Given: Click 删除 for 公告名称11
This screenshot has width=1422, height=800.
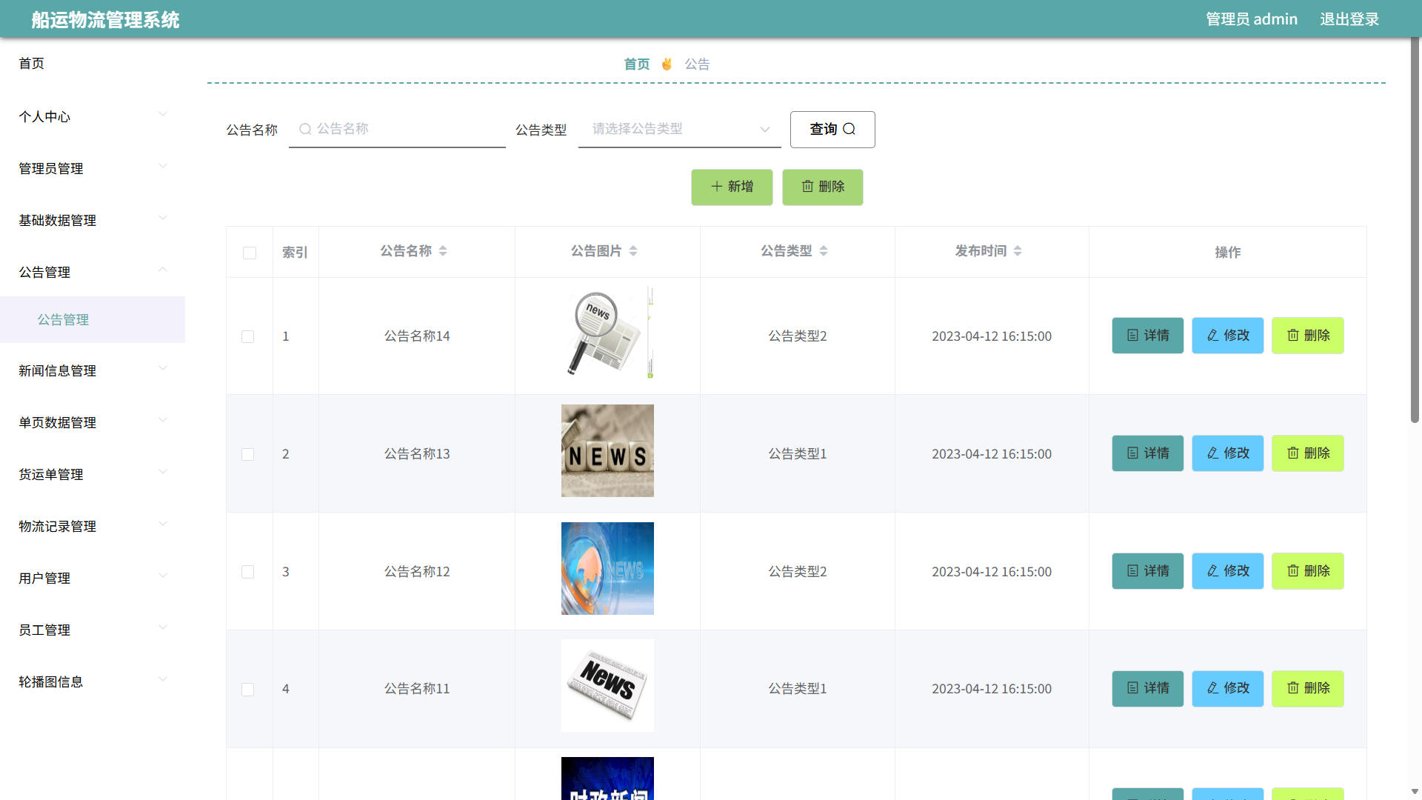Looking at the screenshot, I should coord(1308,688).
